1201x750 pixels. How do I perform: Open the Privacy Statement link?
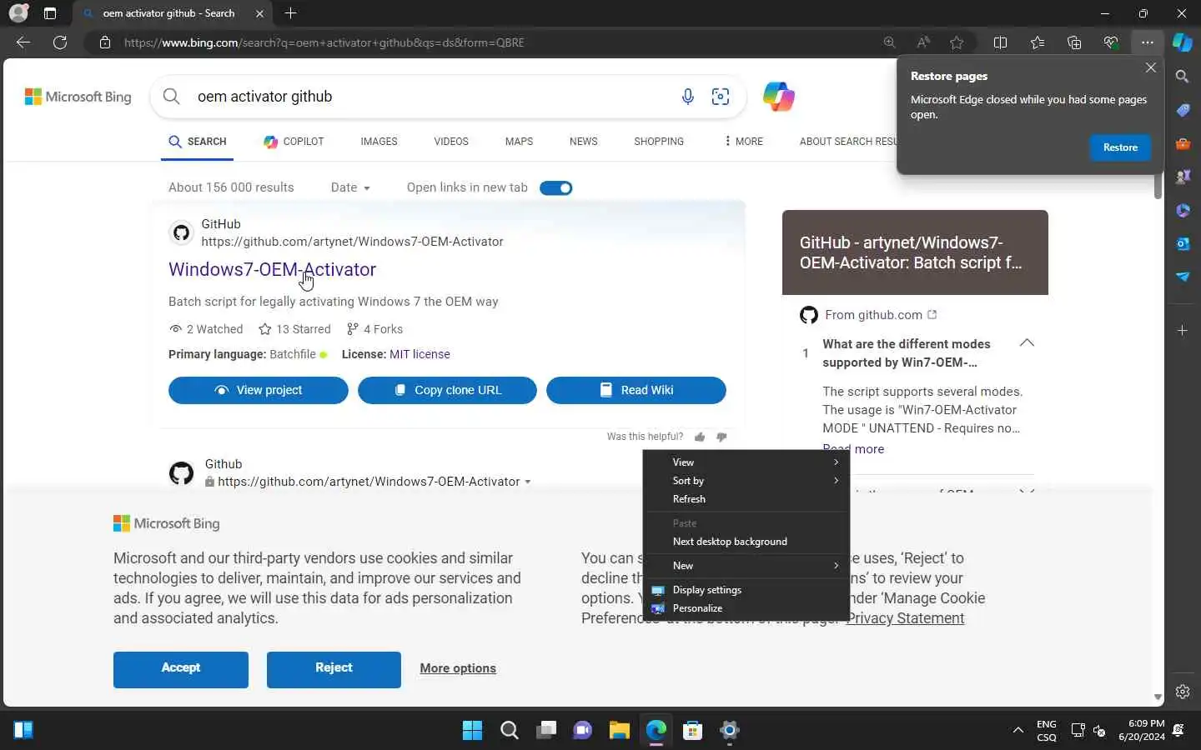click(x=905, y=618)
